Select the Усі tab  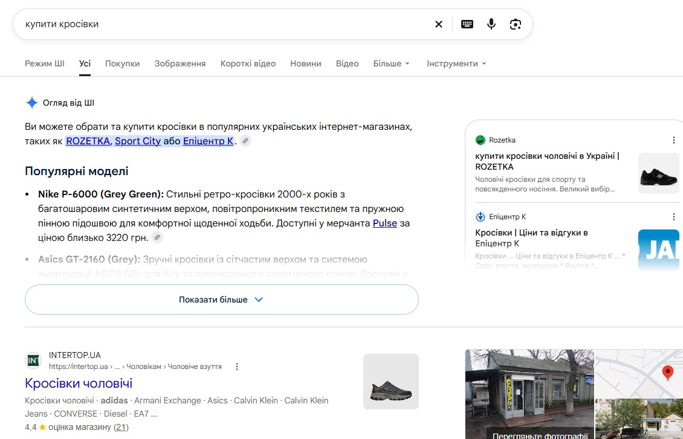coord(85,63)
